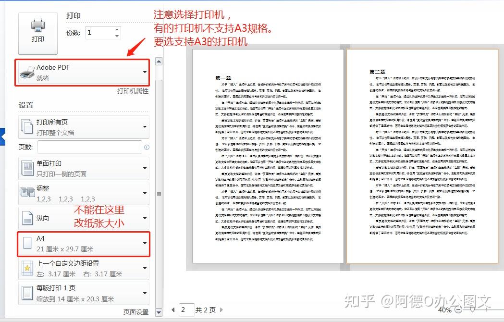Click the 页面设置 link
Viewport: 504px width, 322px height.
(x=136, y=311)
